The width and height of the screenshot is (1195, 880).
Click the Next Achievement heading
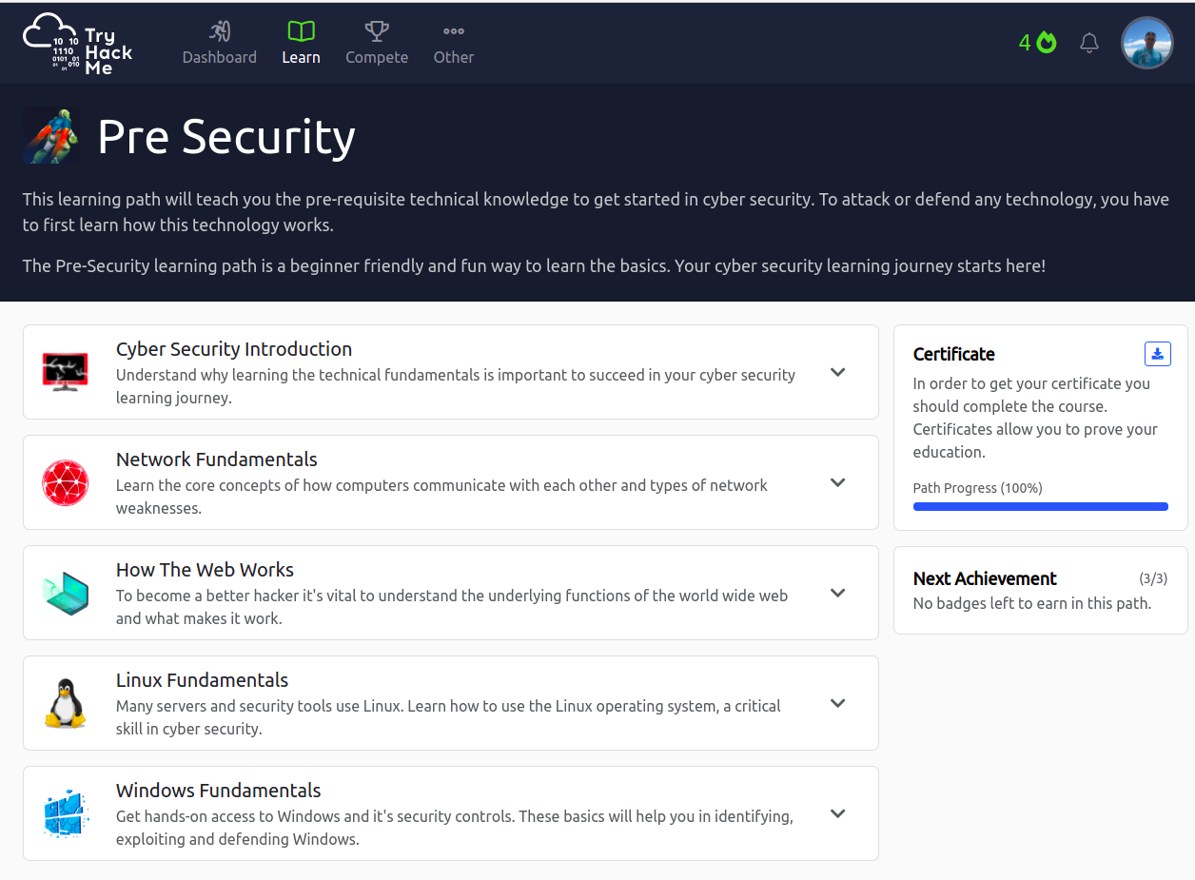click(x=985, y=578)
